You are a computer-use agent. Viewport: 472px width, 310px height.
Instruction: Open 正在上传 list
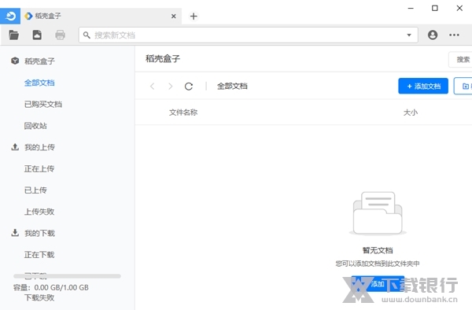click(39, 168)
